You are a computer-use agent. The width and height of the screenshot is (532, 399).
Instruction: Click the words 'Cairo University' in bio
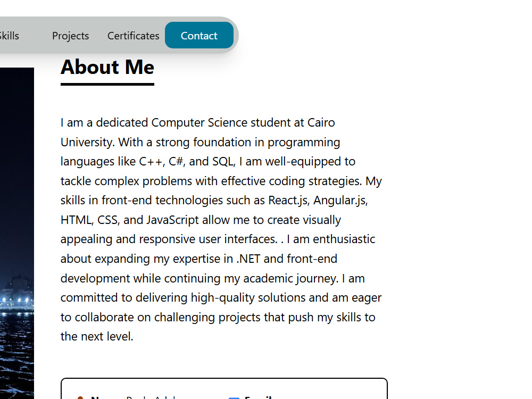198,132
